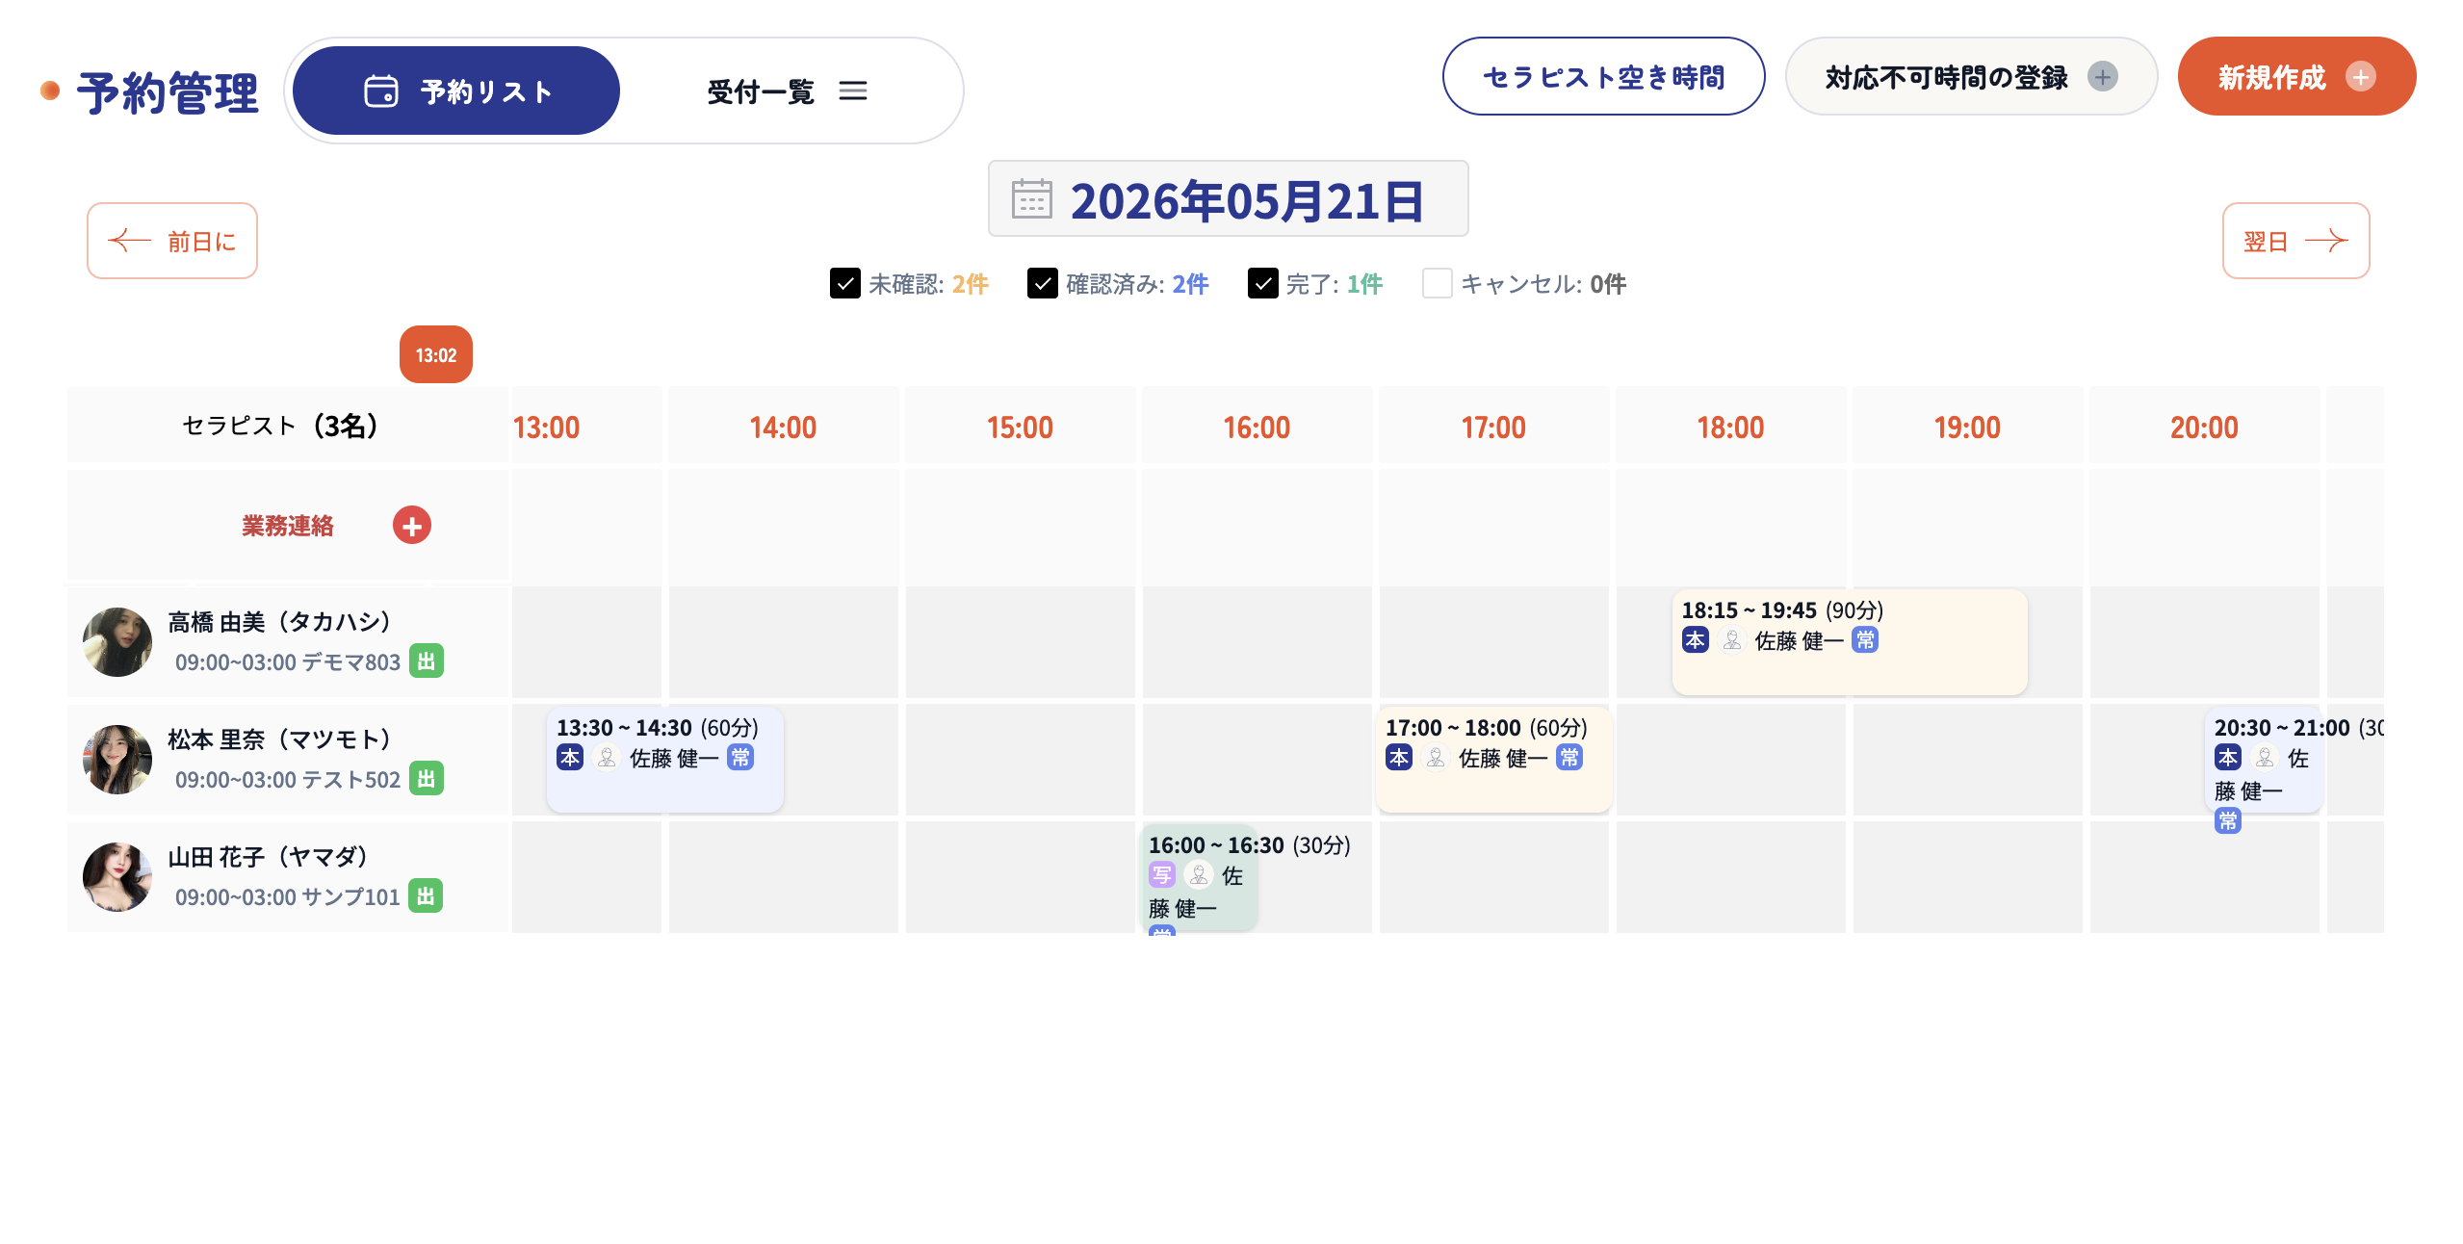Click the hamburger list icon beside 受付一覧
Image resolution: width=2463 pixels, height=1244 pixels.
coord(852,91)
